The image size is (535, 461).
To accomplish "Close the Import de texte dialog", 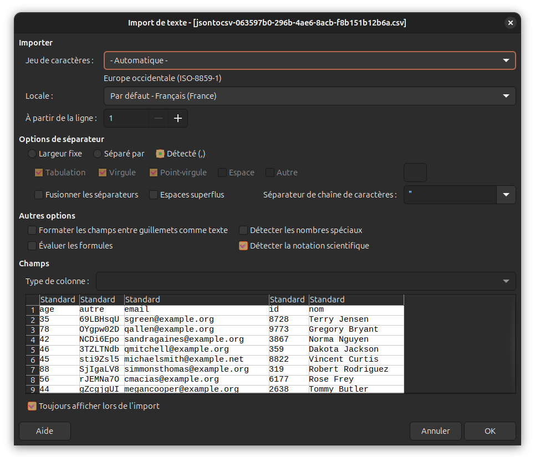I will click(x=510, y=23).
